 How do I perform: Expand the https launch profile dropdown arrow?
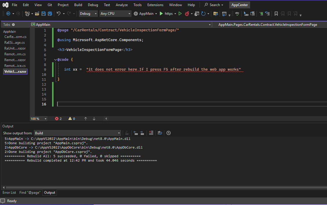(x=175, y=14)
